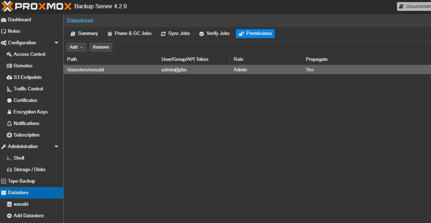Collapse the Administration section arrow
The height and width of the screenshot is (223, 431).
click(56, 147)
